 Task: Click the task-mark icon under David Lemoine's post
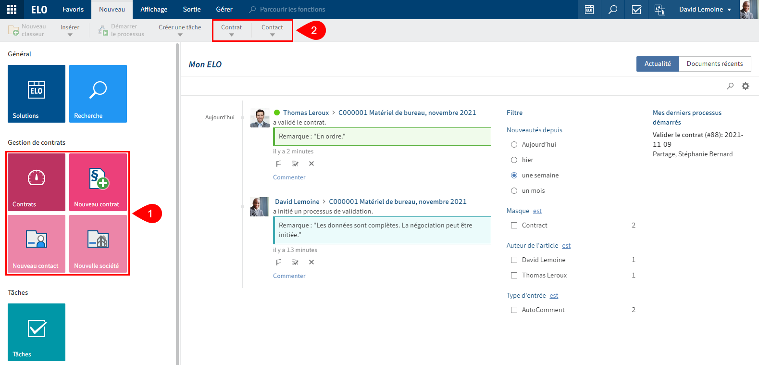click(295, 262)
